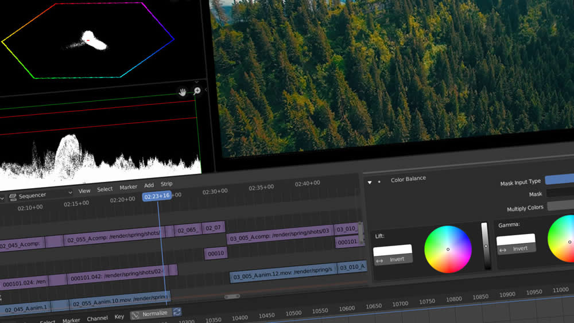Select the 000101.024 strip
Image resolution: width=574 pixels, height=323 pixels.
tap(24, 282)
